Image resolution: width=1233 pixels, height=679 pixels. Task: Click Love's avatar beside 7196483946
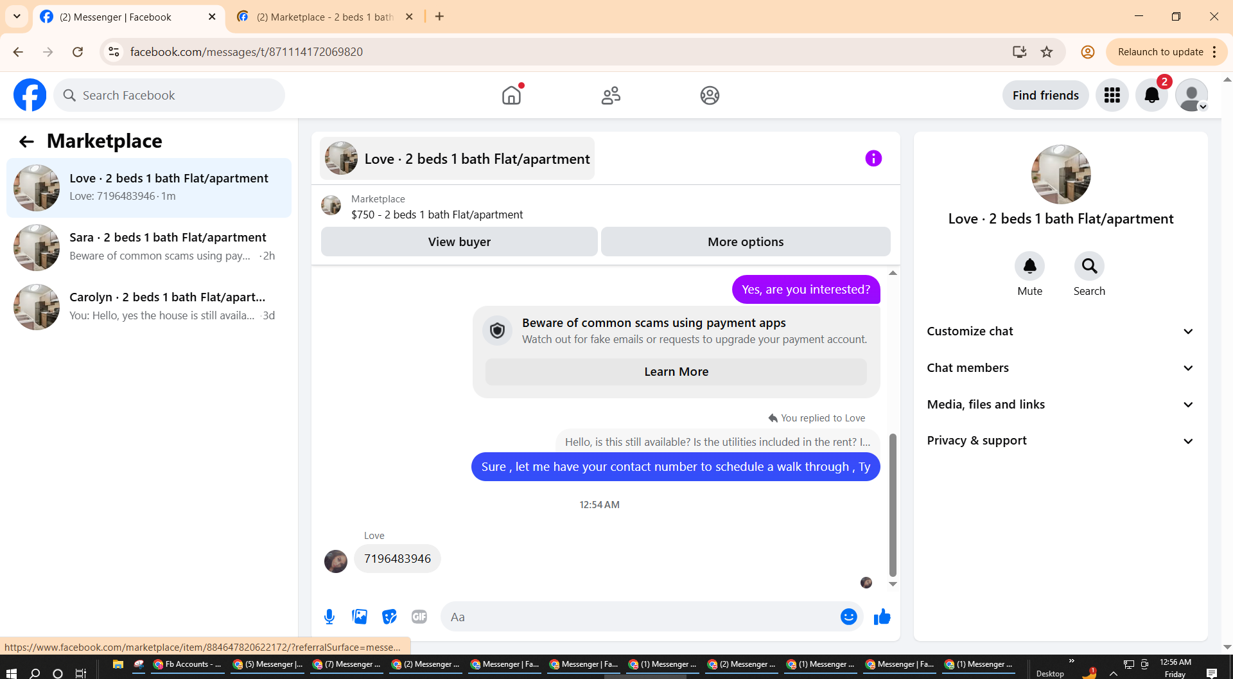tap(336, 561)
